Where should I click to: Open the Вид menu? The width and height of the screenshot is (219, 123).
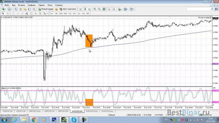pyautogui.click(x=14, y=5)
